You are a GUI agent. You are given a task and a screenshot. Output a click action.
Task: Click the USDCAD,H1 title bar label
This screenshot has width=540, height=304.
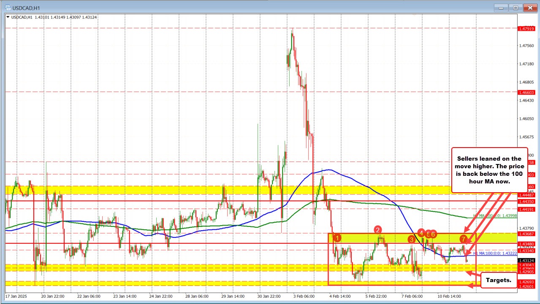pyautogui.click(x=25, y=7)
